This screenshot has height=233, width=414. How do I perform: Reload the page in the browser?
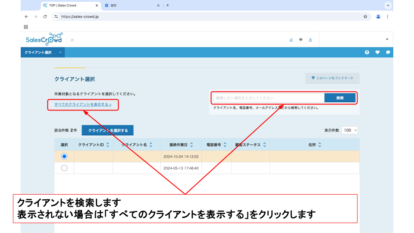45,16
